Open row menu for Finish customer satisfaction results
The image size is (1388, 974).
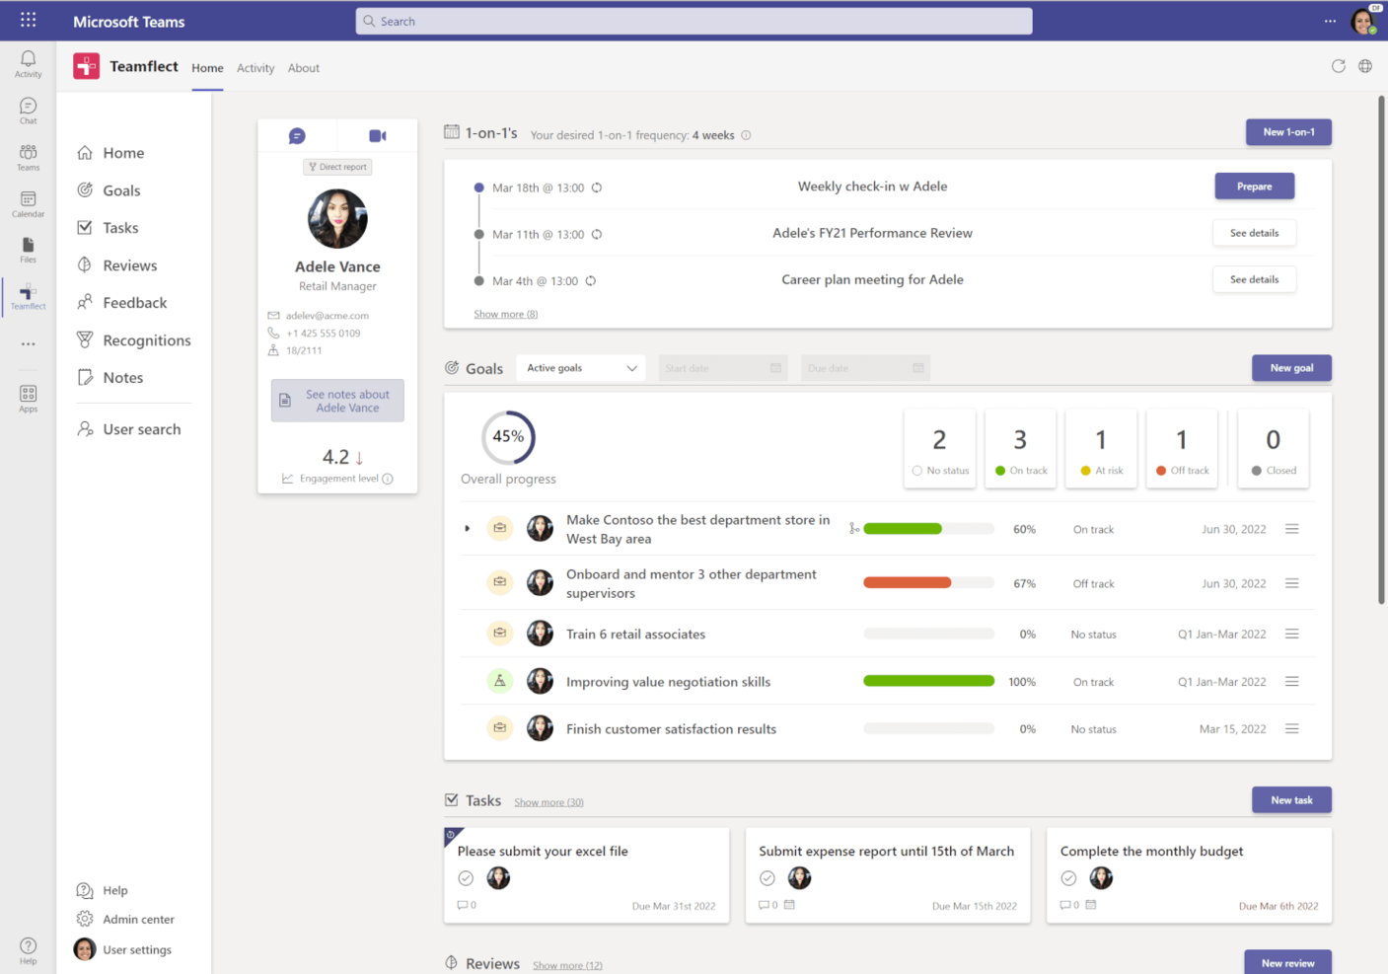(1291, 728)
